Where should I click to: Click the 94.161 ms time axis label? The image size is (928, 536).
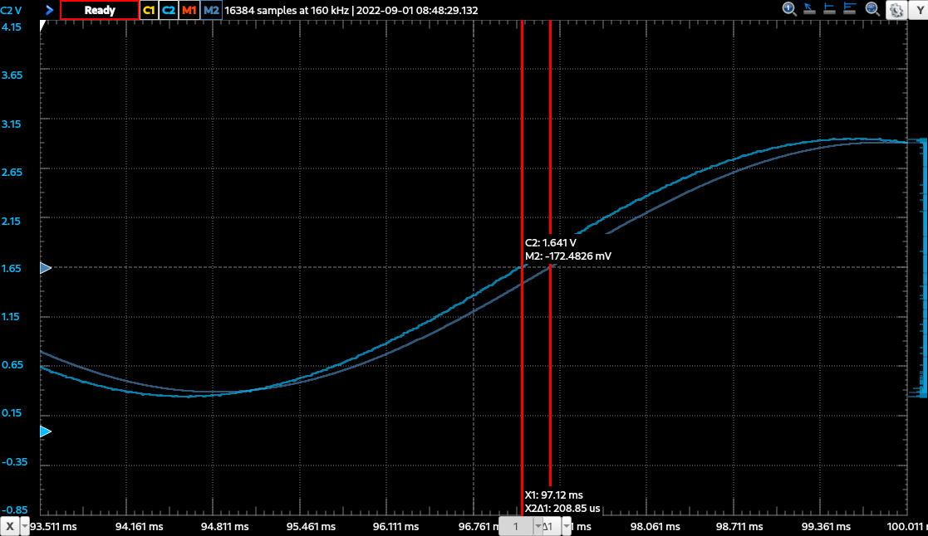pos(139,527)
